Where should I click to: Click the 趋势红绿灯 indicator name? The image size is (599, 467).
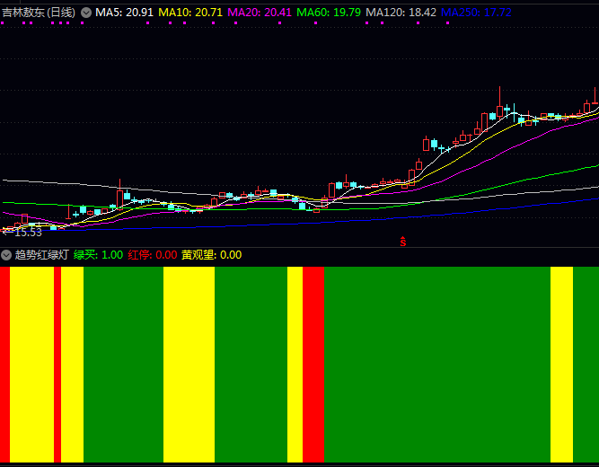[41, 255]
